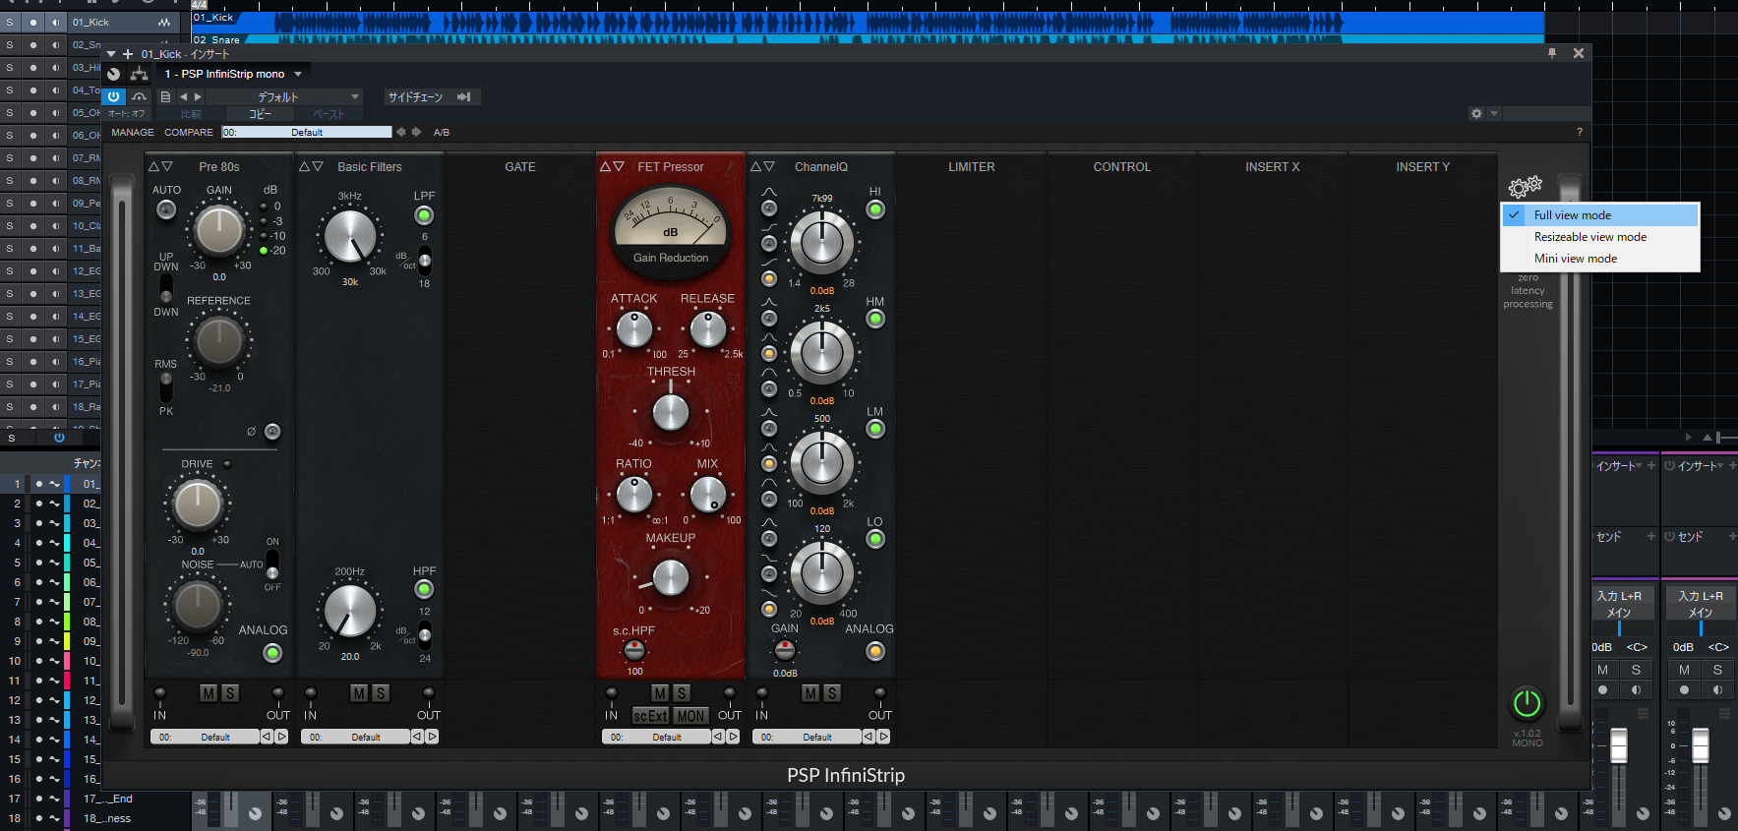Toggle the Pre 80s ANALOG LED

272,652
